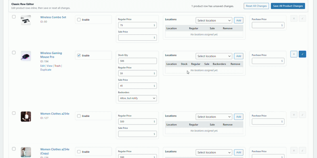Select the Women Clothes a254e (Copy) row checkbox
Image resolution: width=317 pixels, height=158 pixels.
pos(14,149)
